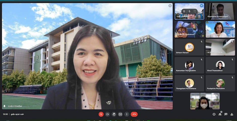Show the participants people panel
237x121 pixels.
point(220,114)
